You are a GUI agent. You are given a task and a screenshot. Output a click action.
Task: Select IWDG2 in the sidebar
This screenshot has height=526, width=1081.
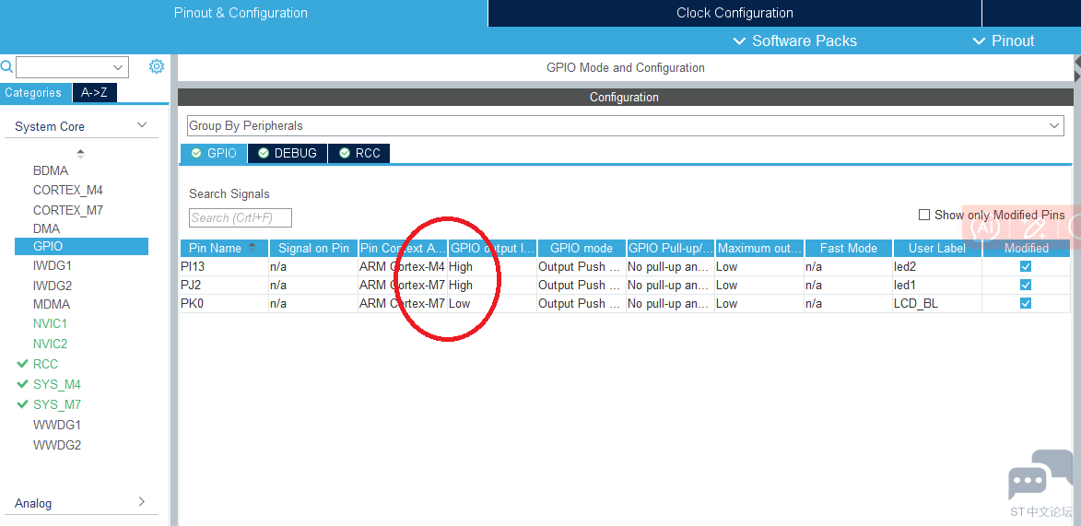coord(53,286)
